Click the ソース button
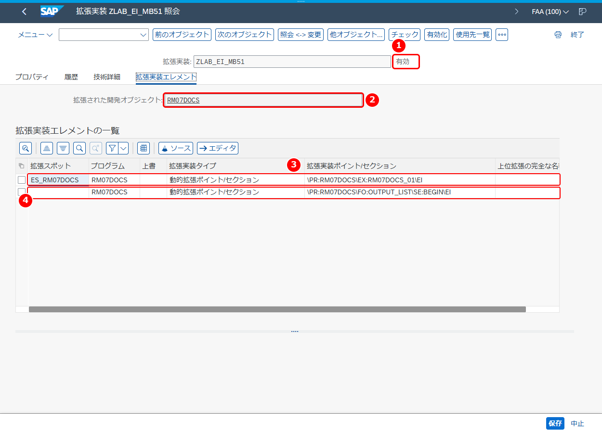The image size is (602, 433). pos(176,148)
